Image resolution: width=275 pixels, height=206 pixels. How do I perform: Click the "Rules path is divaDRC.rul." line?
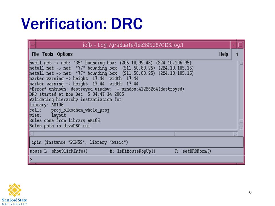60,126
